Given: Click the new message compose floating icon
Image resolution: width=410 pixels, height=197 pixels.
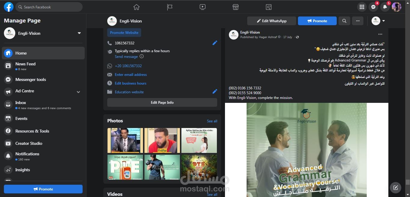Looking at the screenshot, I should pos(396,188).
